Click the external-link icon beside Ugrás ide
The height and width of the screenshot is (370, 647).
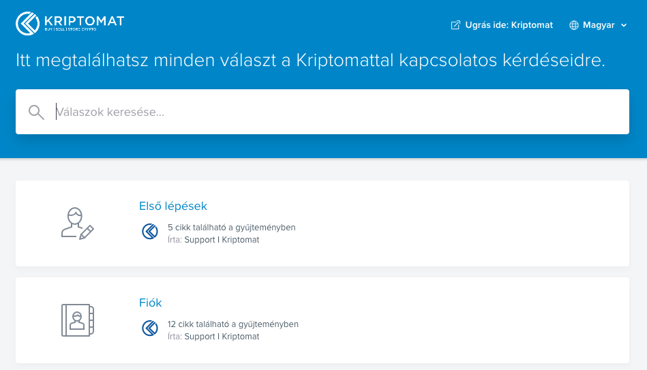pos(455,25)
